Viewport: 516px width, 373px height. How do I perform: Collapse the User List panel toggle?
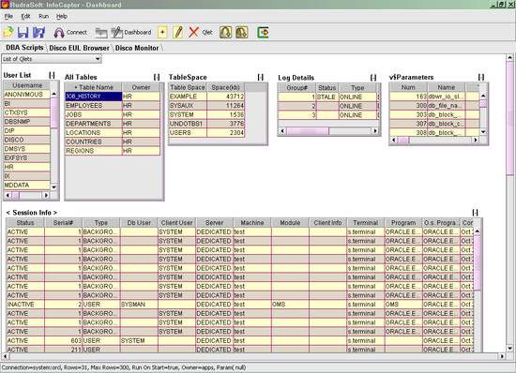[x=52, y=75]
